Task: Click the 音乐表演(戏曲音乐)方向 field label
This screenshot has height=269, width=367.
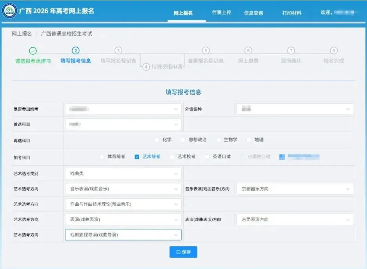Action: coord(208,189)
